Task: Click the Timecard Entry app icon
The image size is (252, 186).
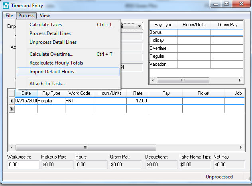Action: 6,6
